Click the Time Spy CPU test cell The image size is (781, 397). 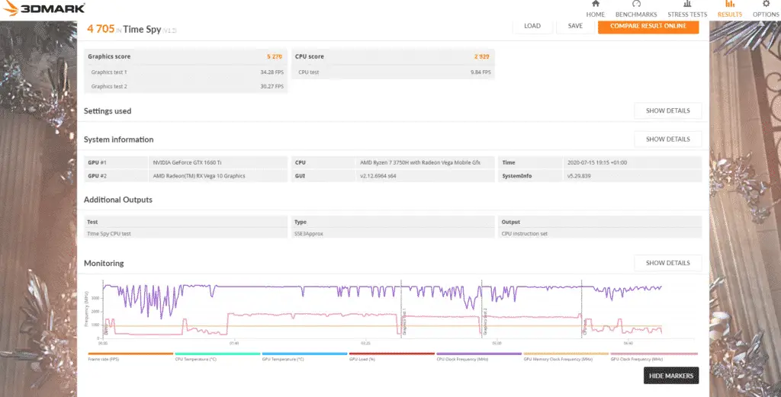[186, 233]
